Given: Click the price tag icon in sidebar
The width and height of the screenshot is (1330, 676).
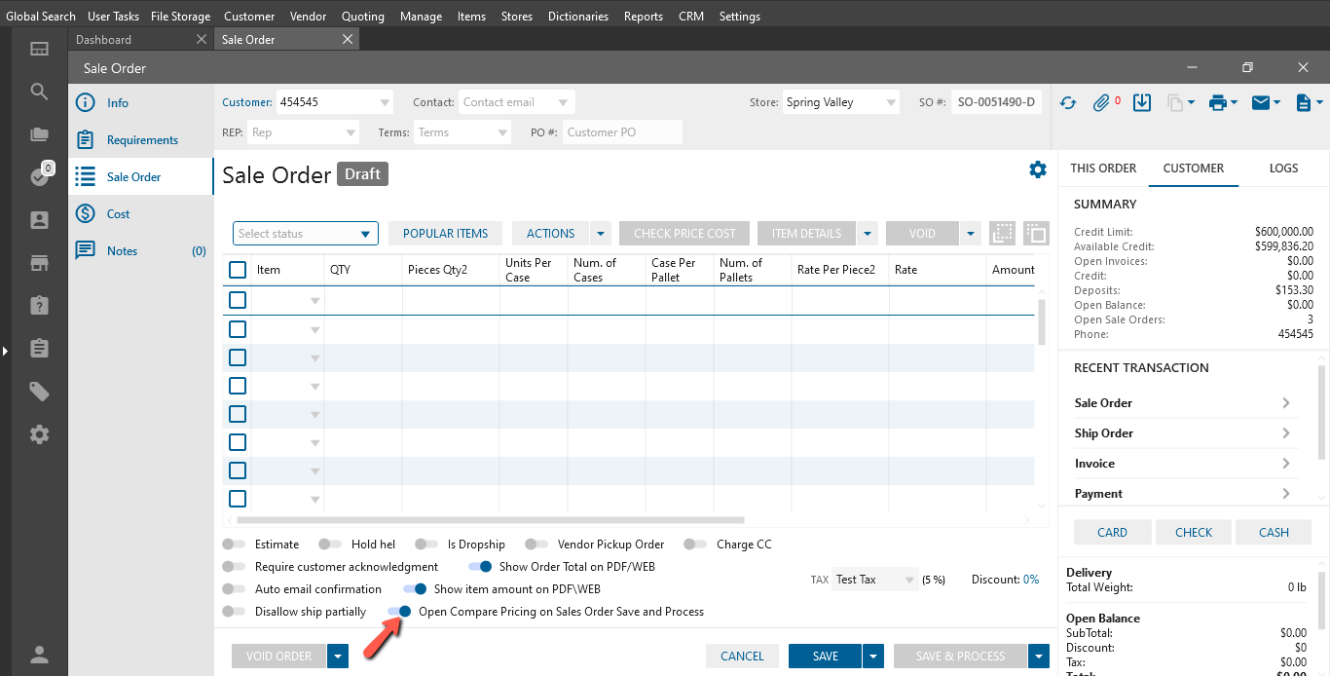Looking at the screenshot, I should pyautogui.click(x=39, y=392).
